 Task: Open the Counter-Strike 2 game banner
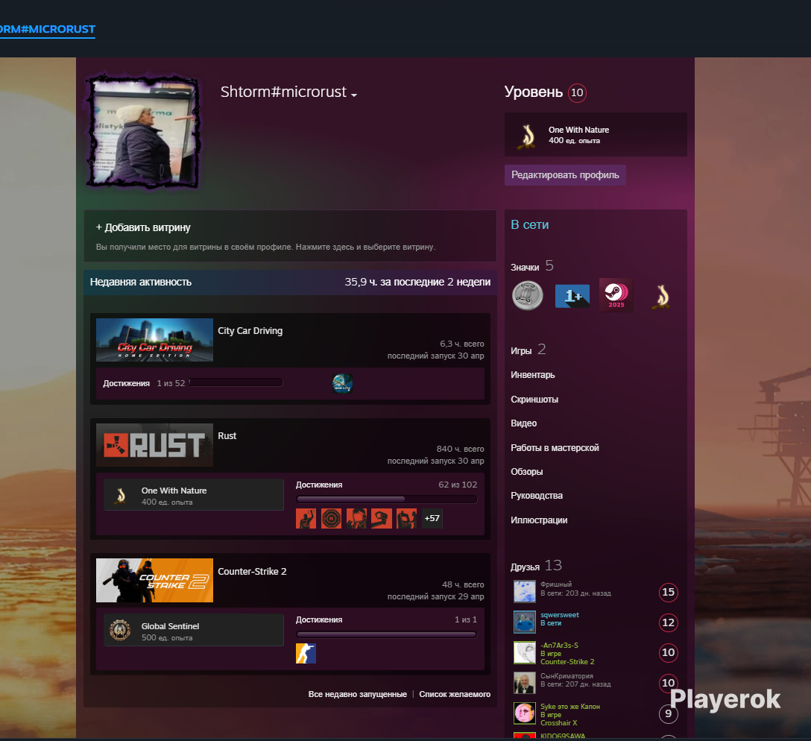(x=154, y=580)
